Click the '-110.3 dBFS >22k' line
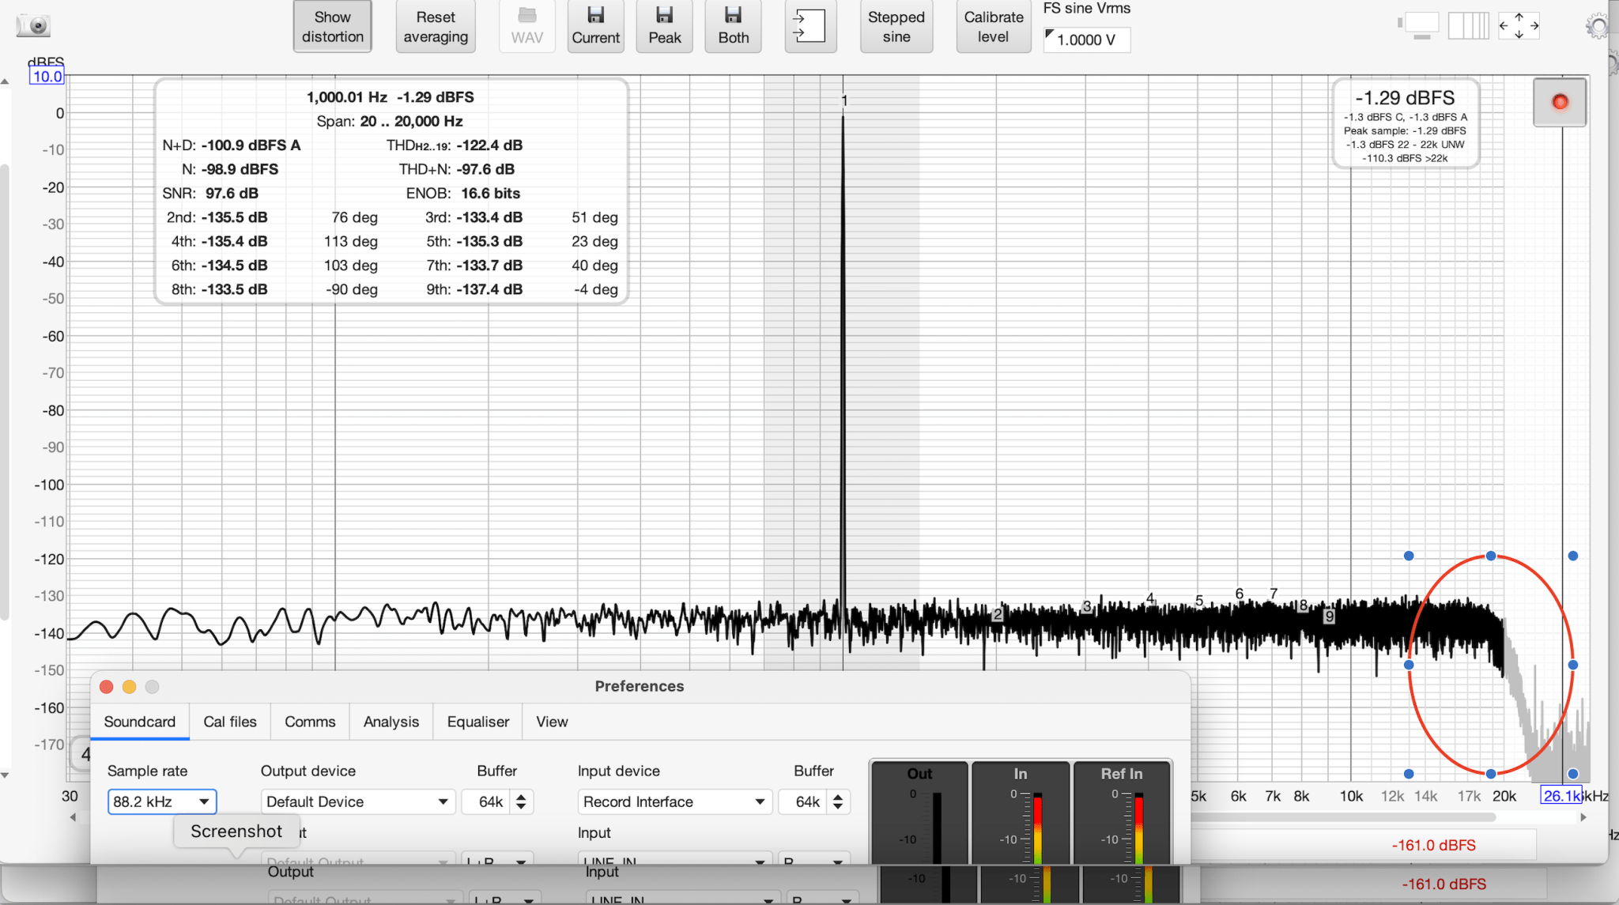1619x905 pixels. coord(1405,158)
